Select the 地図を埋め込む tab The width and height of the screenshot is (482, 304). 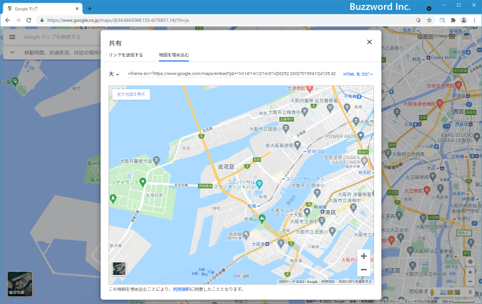(x=173, y=55)
